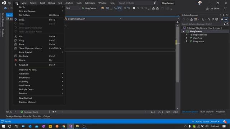Expand the Go To submenu
230x129 pixels.
[x=39, y=7]
